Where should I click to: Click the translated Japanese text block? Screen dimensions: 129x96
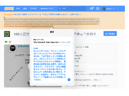click(x=50, y=65)
